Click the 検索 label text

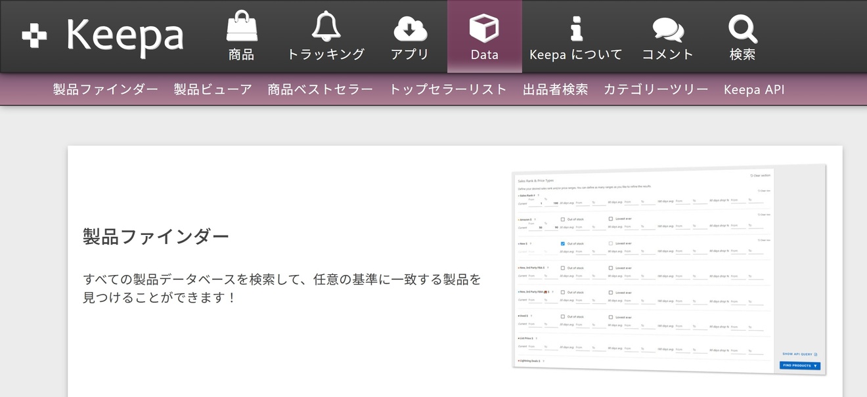pos(743,54)
